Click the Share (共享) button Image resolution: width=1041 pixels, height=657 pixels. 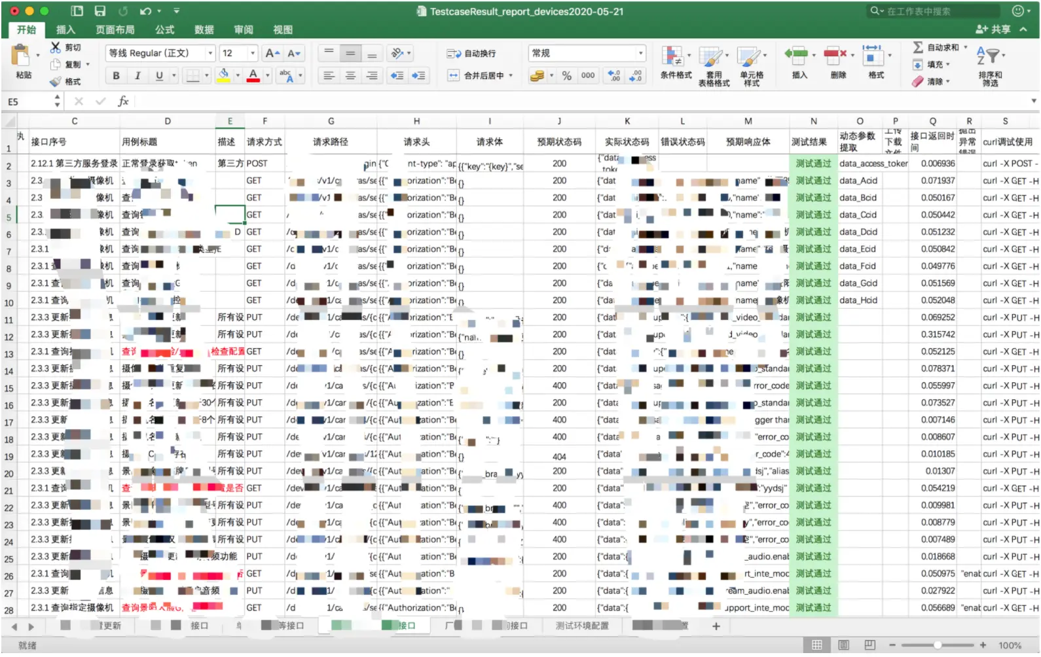[993, 29]
